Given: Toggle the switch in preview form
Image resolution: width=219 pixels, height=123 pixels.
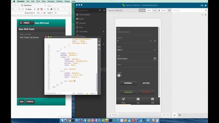Looking at the screenshot, I should [x=120, y=76].
